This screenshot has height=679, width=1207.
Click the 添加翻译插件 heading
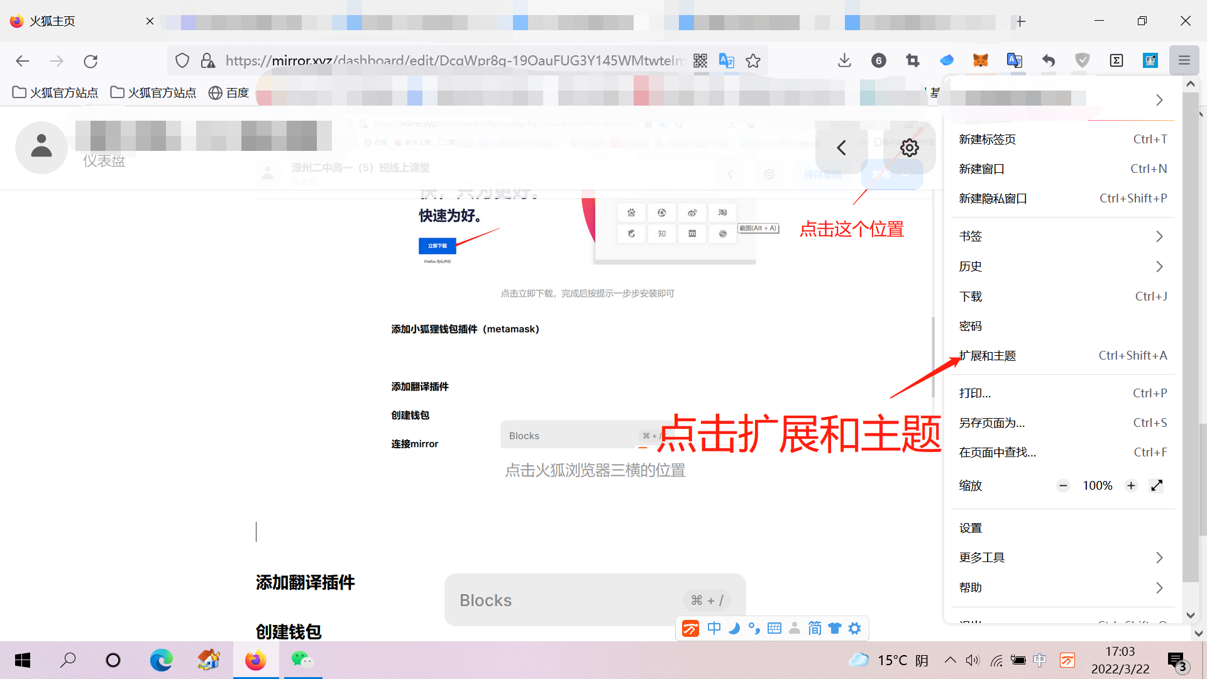pyautogui.click(x=305, y=582)
